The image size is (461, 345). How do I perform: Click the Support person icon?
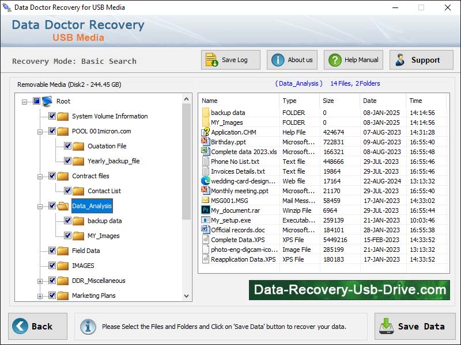[400, 59]
